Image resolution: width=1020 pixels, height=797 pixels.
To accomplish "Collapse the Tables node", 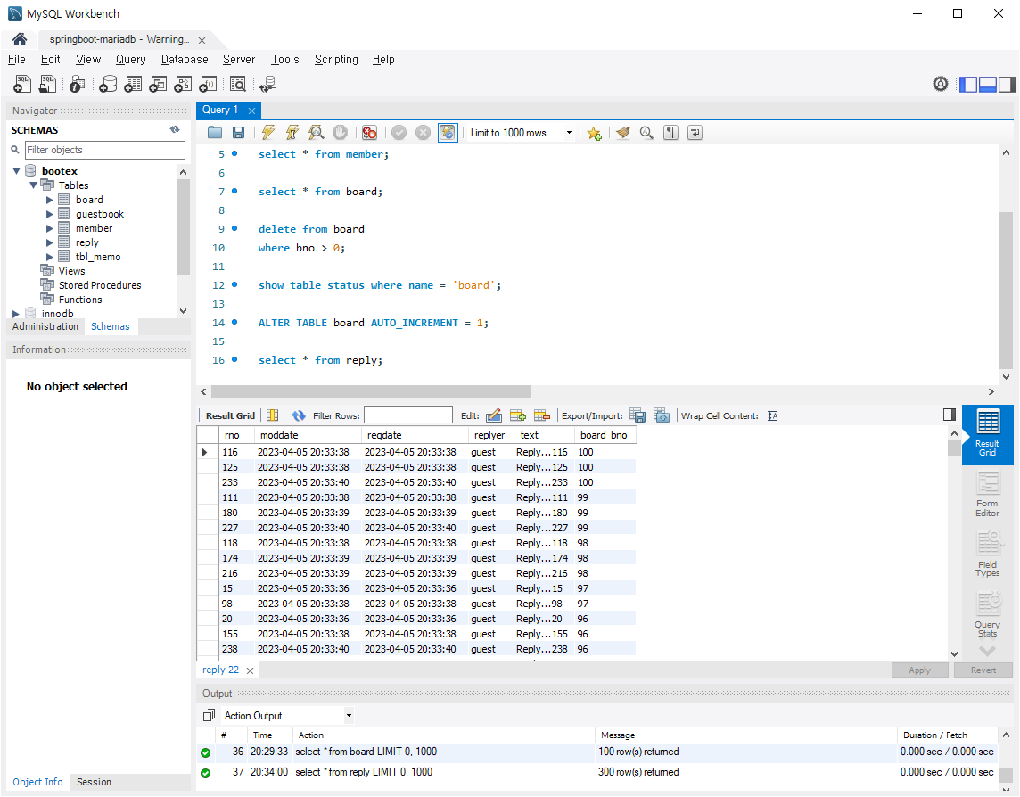I will [33, 185].
